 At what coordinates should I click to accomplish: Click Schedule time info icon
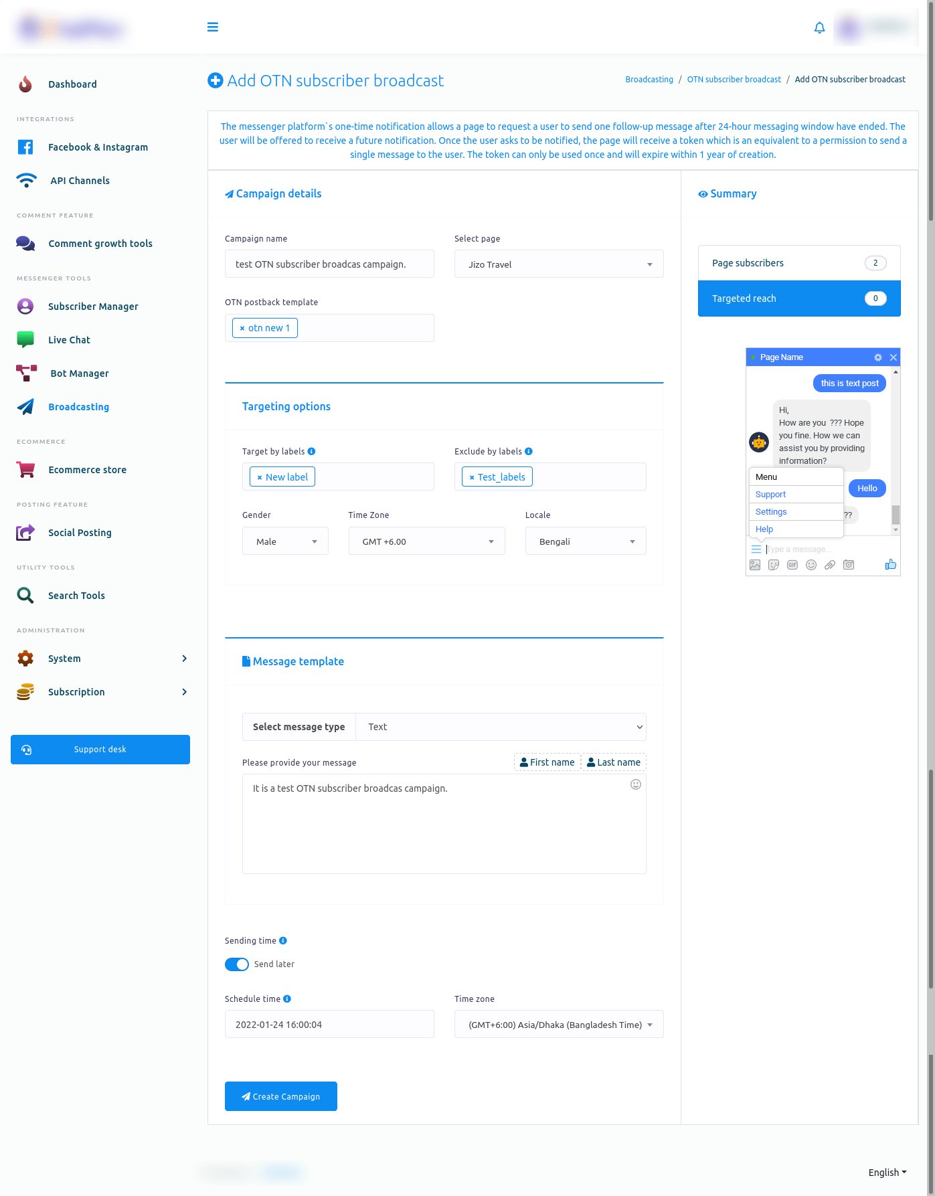pos(287,999)
